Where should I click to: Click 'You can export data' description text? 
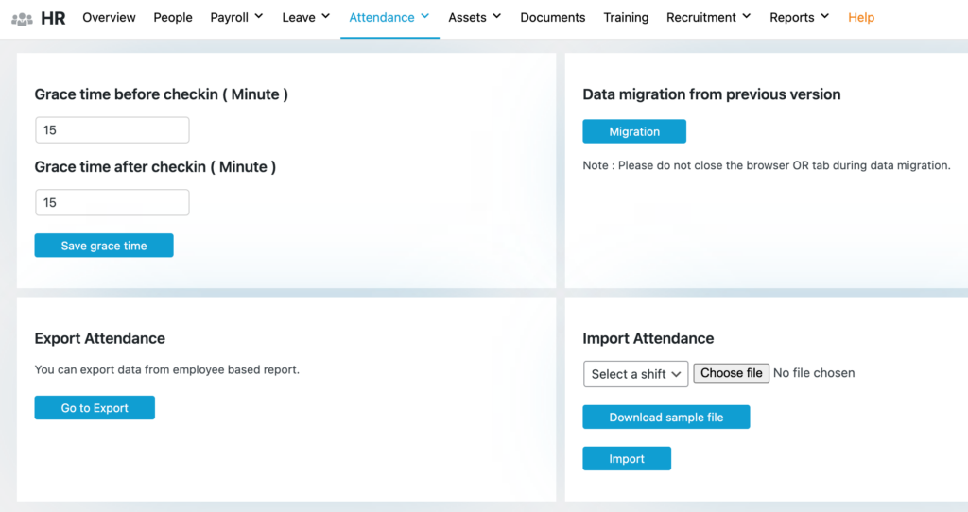click(x=166, y=369)
